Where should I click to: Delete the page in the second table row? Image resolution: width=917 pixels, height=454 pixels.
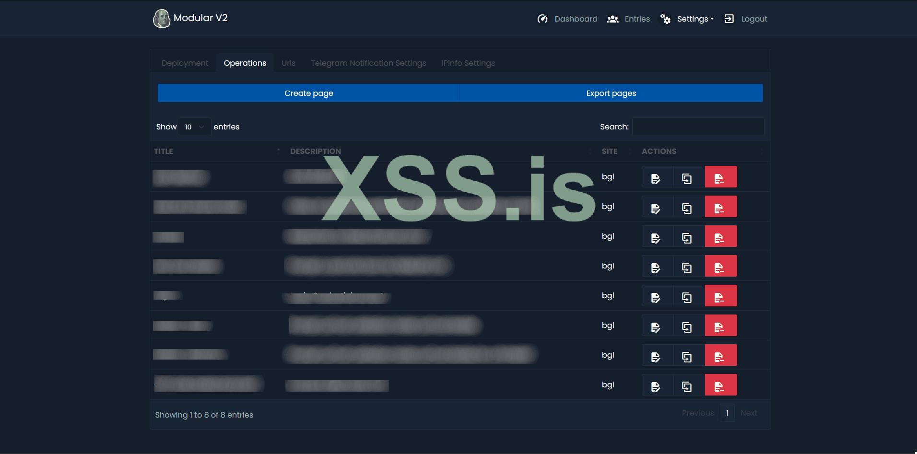coord(721,207)
